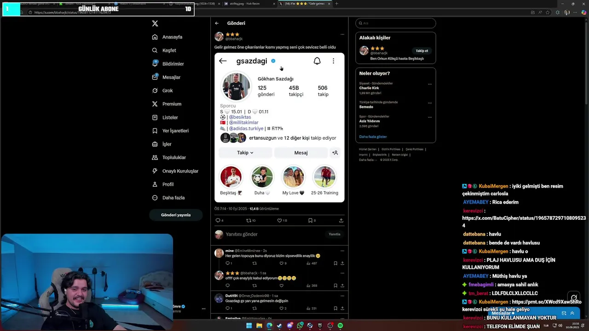Open options on 'offff çok enayiyiz' reply
The image size is (589, 331).
pos(342,273)
